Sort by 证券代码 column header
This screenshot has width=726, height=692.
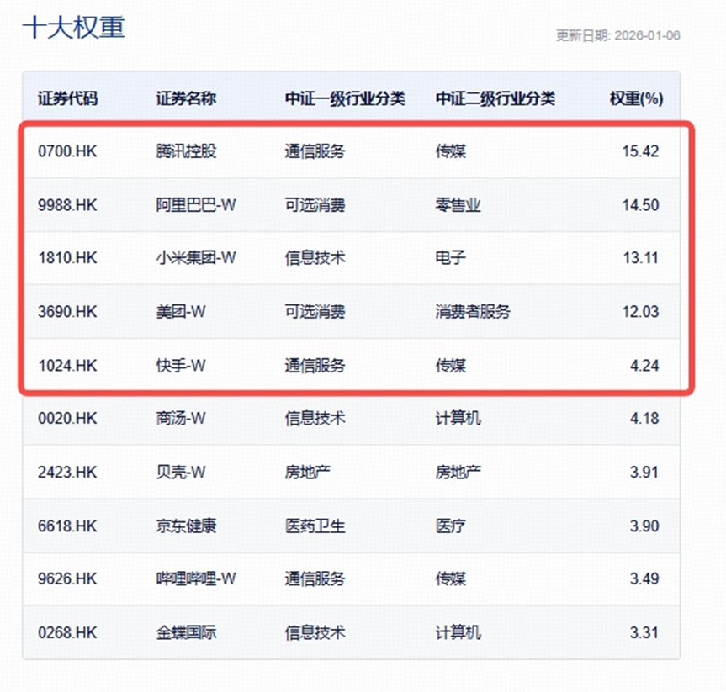click(68, 98)
